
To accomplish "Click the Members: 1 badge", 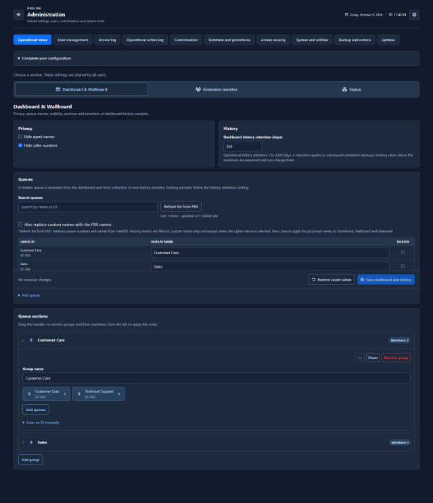I will pyautogui.click(x=400, y=442).
